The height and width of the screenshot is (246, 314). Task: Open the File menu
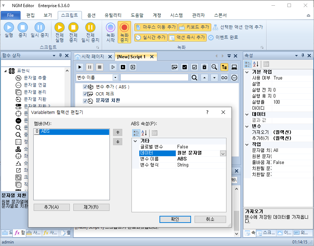coord(10,15)
